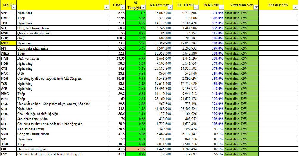This screenshot has height=156, width=299.
Task: Select the highlighted MBB ticker cell
Action: (x=8, y=43)
